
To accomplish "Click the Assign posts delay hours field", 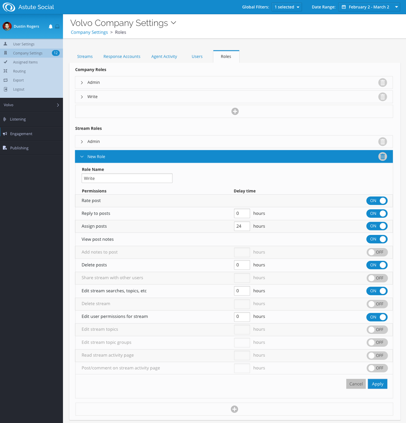I will point(242,226).
